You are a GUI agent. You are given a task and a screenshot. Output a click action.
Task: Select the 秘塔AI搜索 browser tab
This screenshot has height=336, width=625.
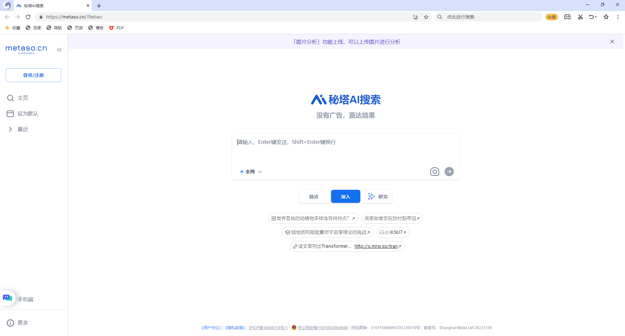pos(49,6)
